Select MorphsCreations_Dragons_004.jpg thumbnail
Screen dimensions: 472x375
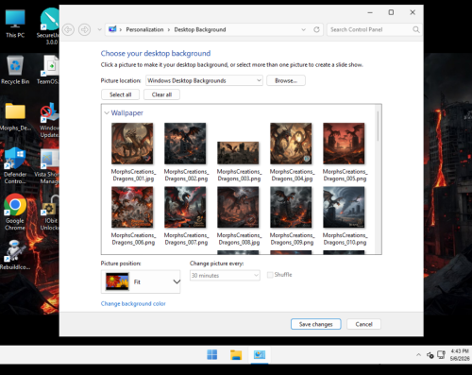291,144
